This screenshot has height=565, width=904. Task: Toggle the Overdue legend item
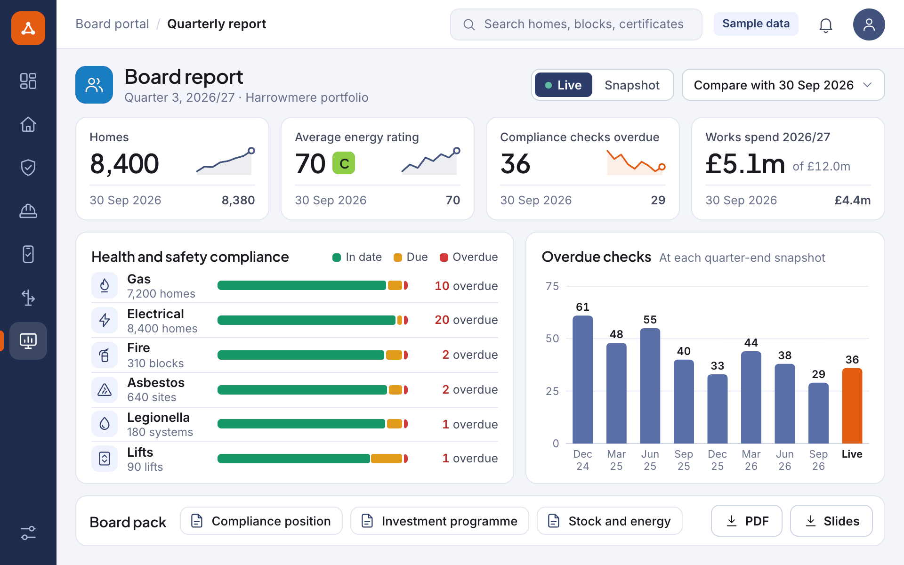coord(468,257)
